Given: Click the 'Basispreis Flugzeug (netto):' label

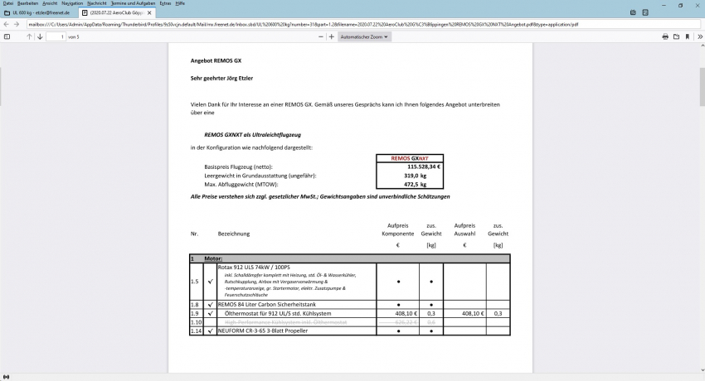Looking at the screenshot, I should 238,166.
